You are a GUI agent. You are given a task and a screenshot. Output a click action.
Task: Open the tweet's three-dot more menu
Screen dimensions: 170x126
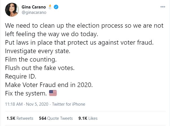click(x=162, y=6)
